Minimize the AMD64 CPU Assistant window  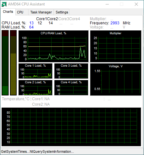[107, 4]
